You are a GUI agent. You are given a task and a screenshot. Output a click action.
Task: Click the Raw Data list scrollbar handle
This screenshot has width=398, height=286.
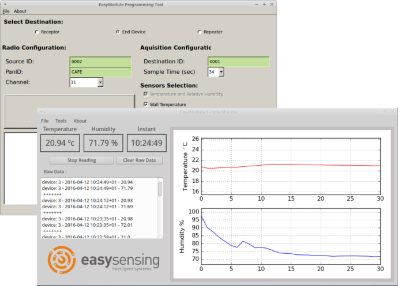(x=160, y=189)
